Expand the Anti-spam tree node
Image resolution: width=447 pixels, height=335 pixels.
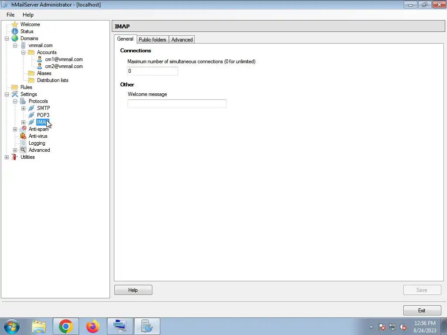click(15, 129)
